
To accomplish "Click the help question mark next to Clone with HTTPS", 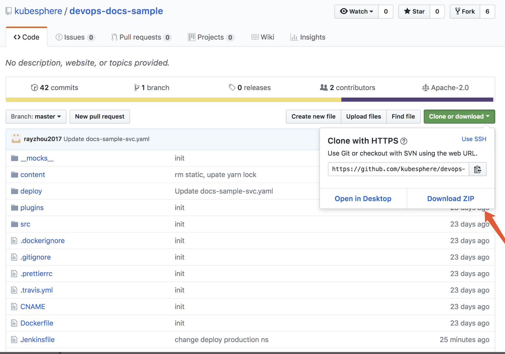I will [404, 141].
